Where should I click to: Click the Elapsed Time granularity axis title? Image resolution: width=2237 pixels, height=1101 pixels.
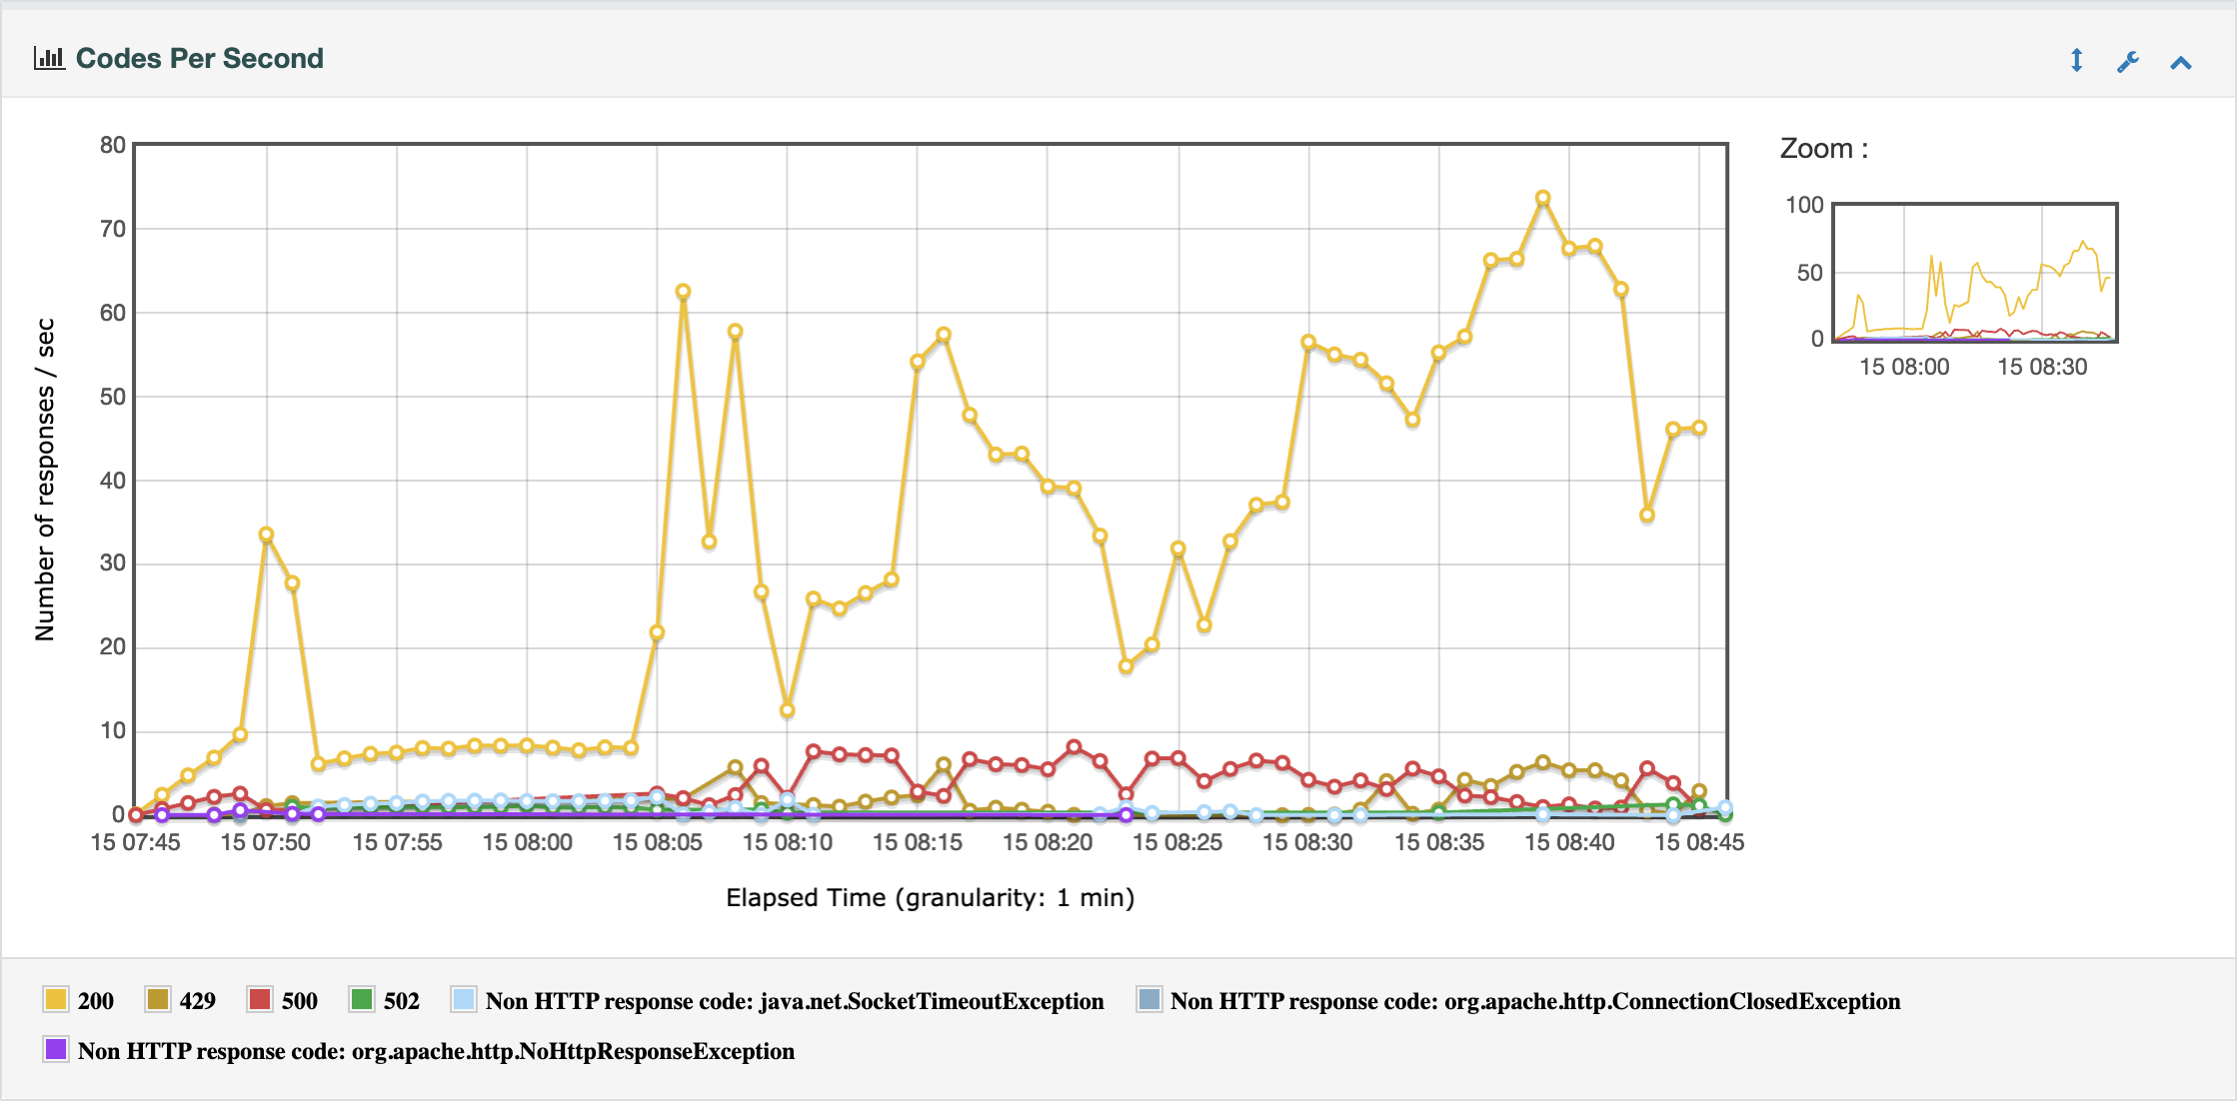(930, 897)
